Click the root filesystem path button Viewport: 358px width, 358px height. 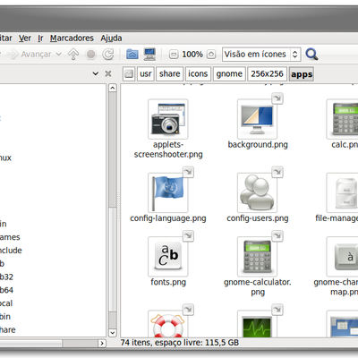[129, 73]
